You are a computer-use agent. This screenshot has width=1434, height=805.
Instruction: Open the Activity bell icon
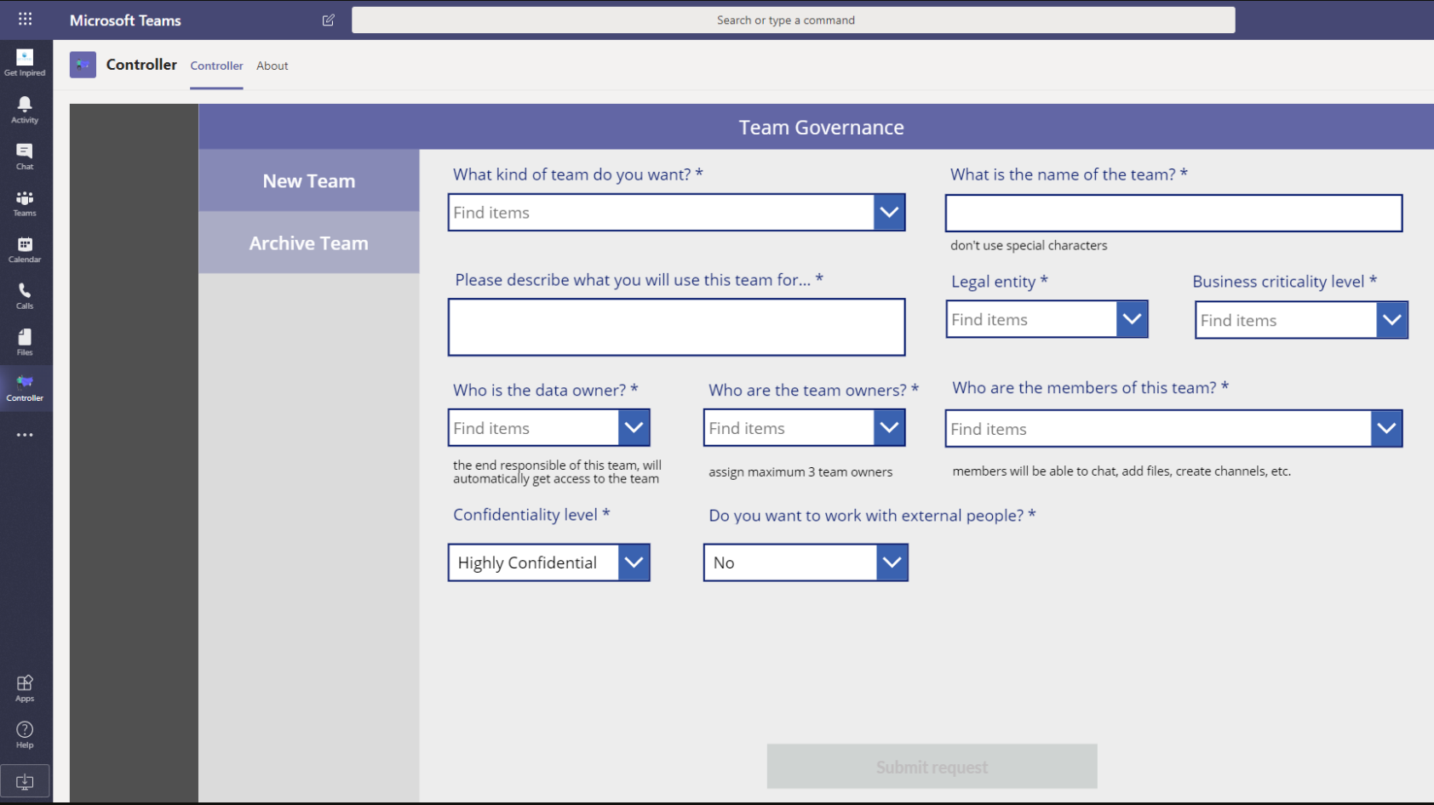(25, 109)
